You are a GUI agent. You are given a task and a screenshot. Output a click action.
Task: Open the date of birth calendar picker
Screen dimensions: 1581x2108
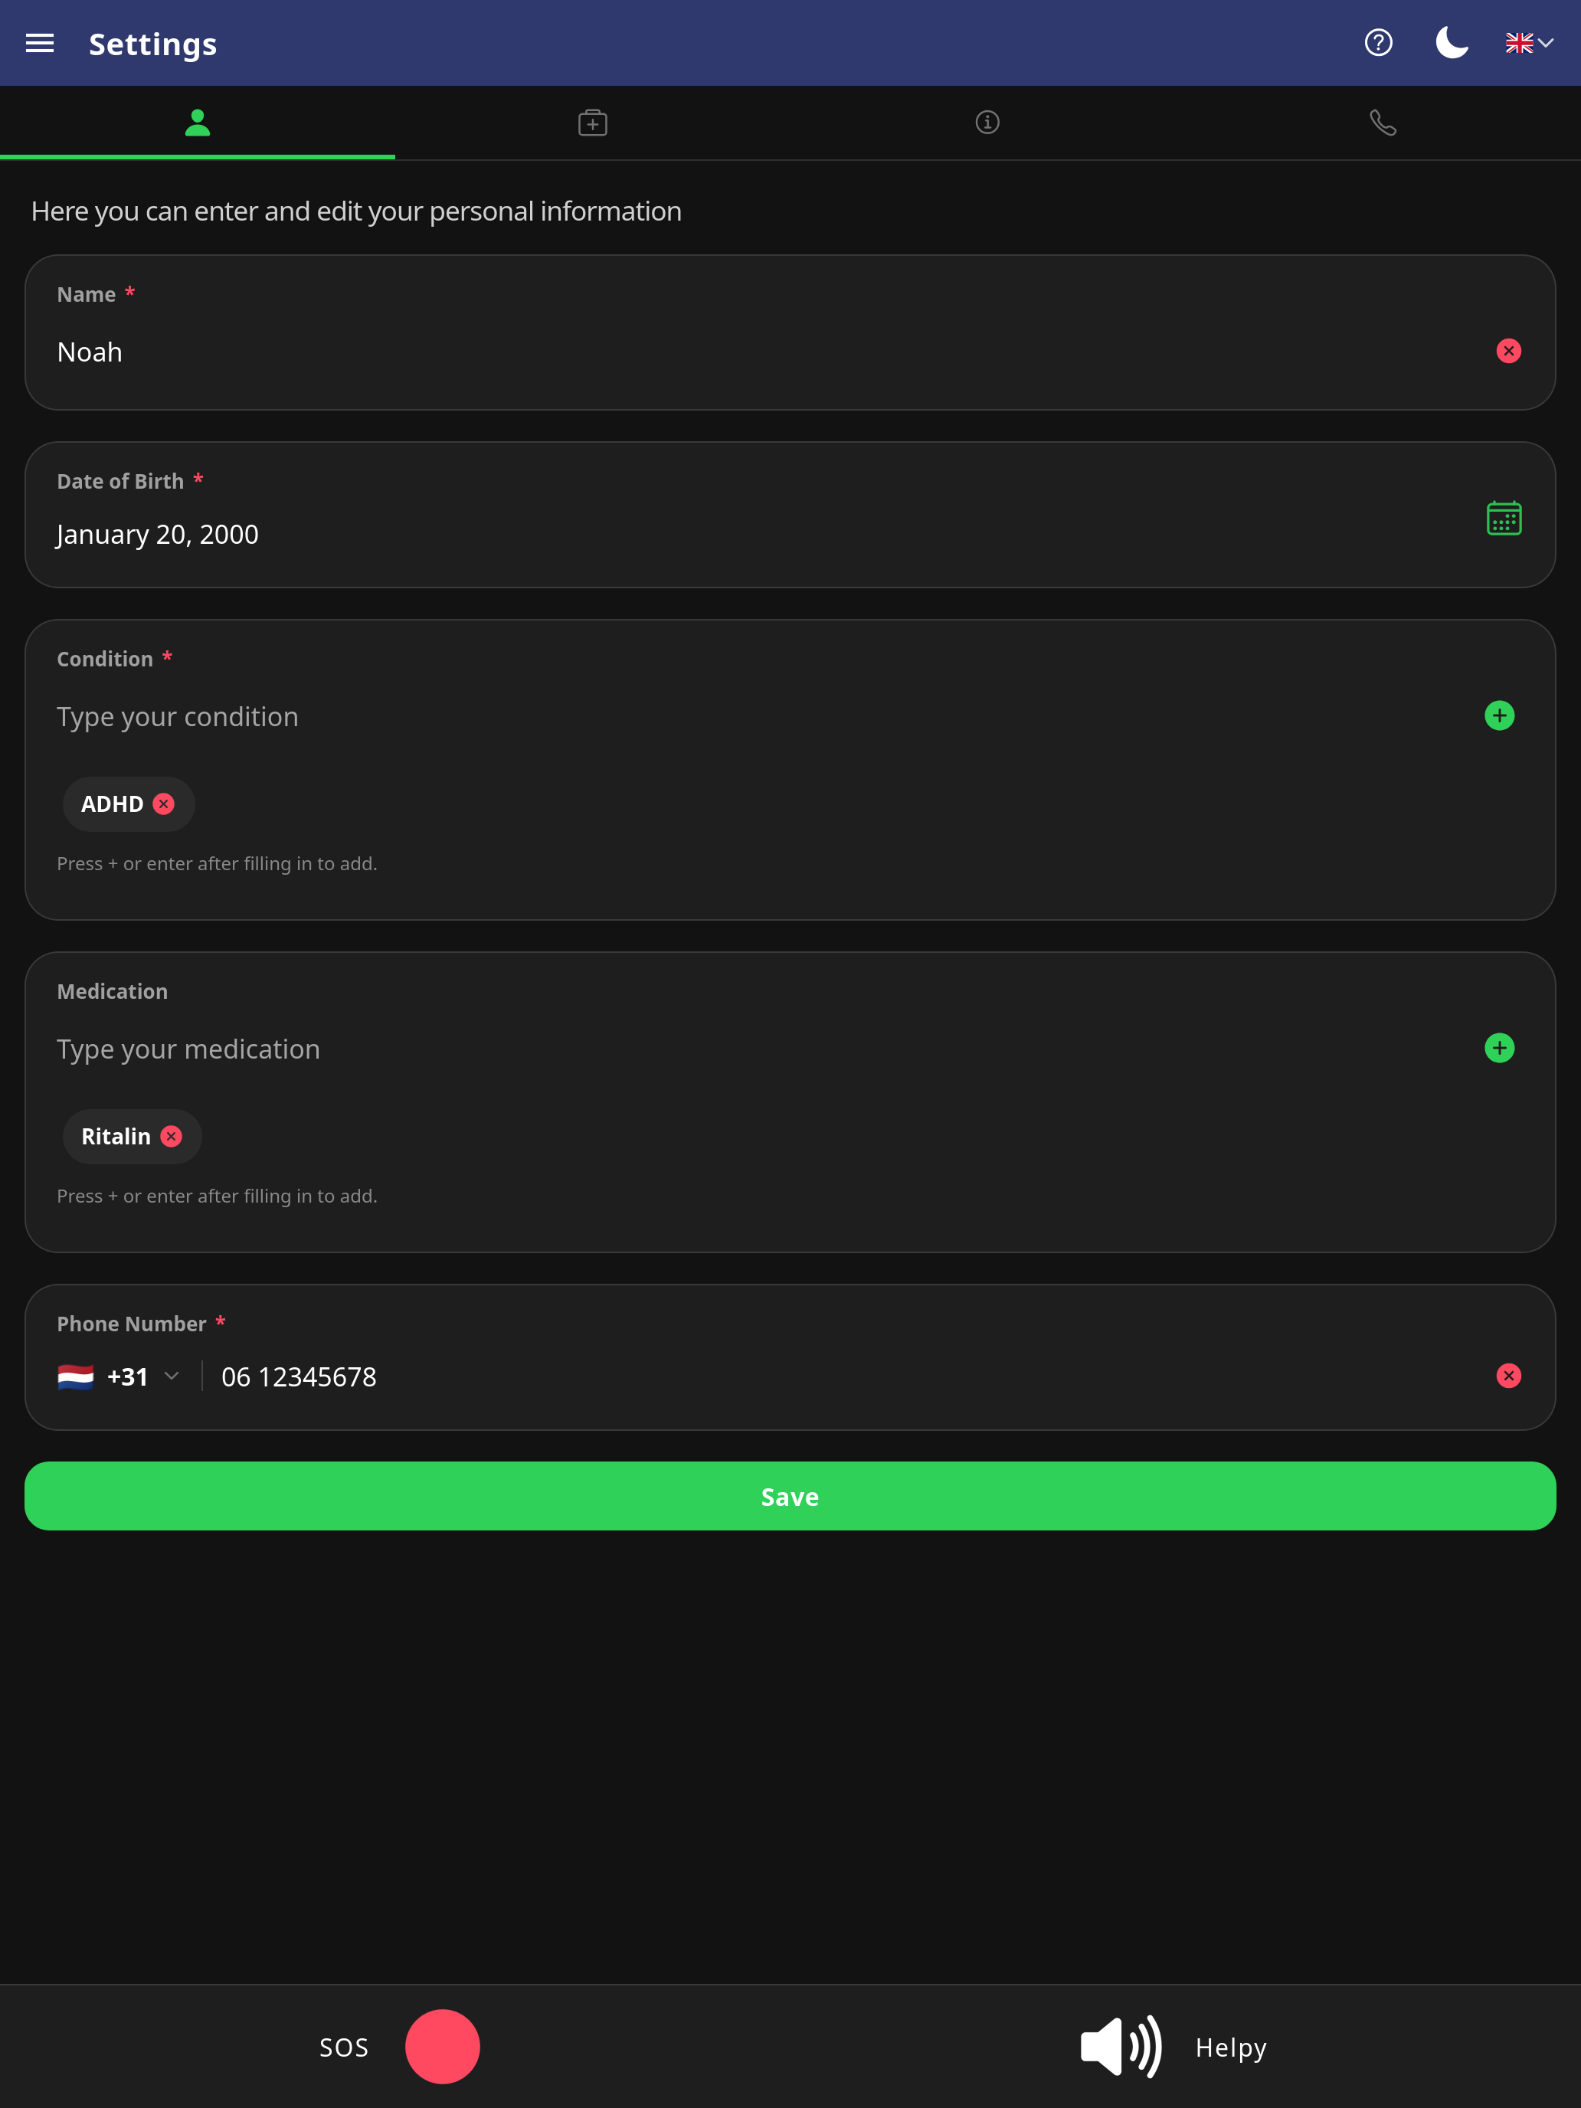1504,519
